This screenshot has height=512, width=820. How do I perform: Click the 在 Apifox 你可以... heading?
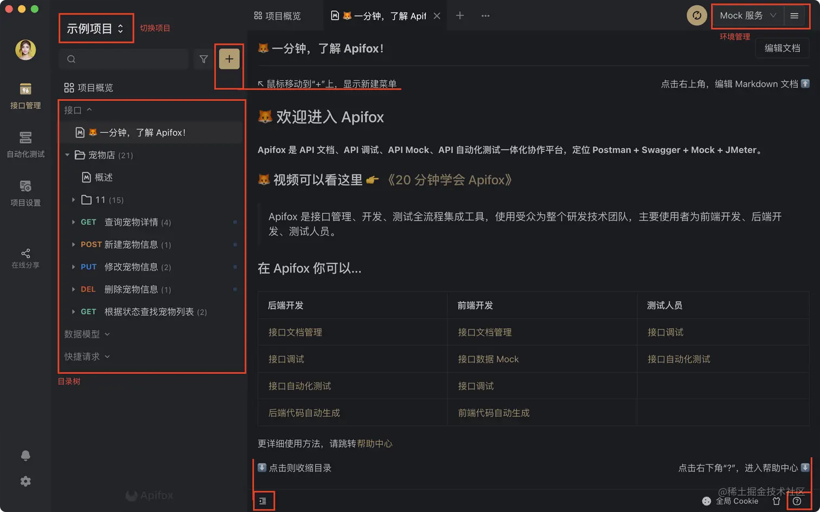click(x=310, y=268)
